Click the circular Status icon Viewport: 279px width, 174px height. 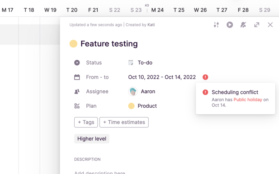[77, 63]
